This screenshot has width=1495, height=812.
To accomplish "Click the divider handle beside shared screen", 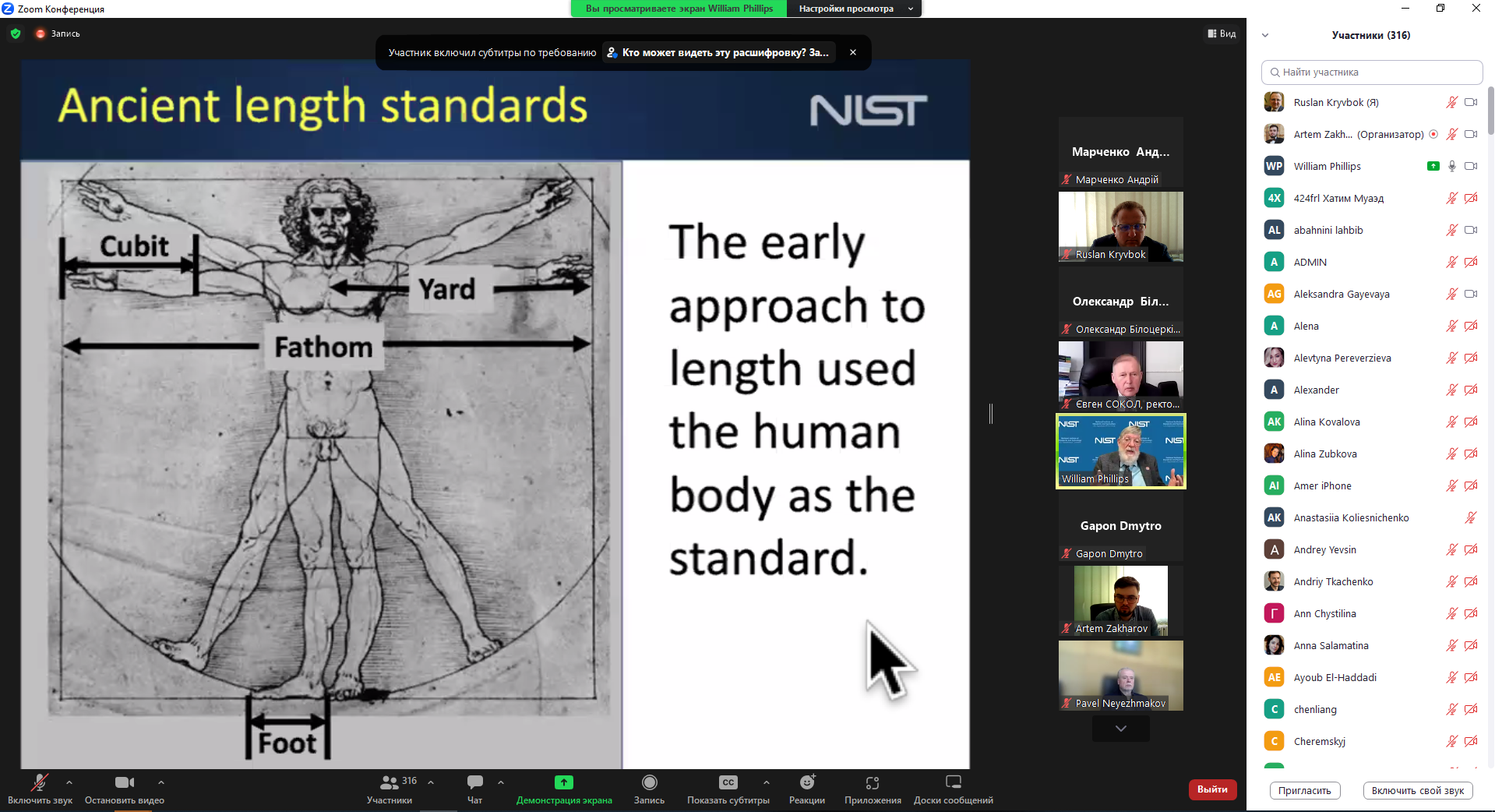I will 991,414.
